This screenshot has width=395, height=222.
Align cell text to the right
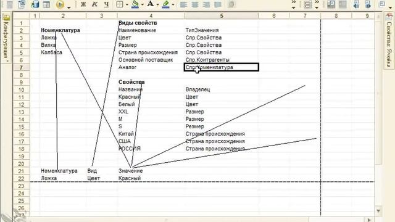[206, 4]
